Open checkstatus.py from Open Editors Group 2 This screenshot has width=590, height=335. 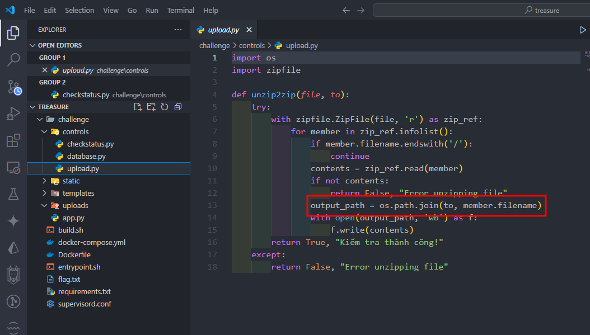(x=109, y=95)
